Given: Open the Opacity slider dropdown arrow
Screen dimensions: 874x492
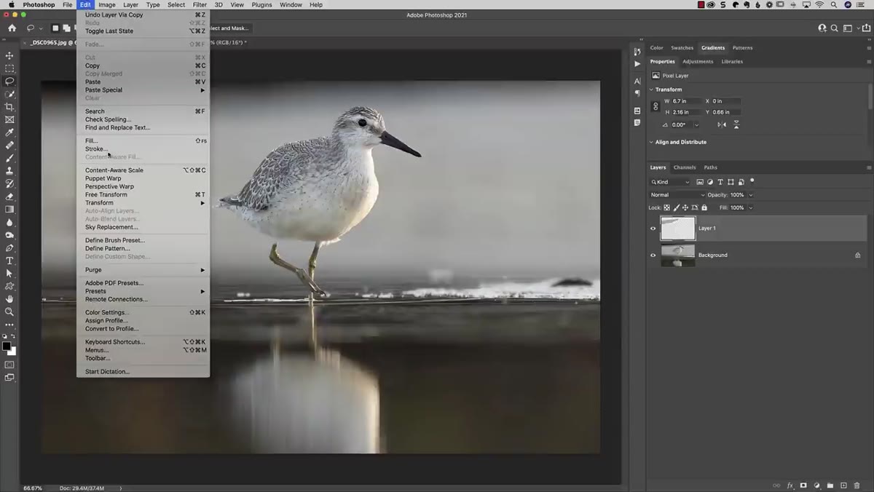Looking at the screenshot, I should point(751,195).
